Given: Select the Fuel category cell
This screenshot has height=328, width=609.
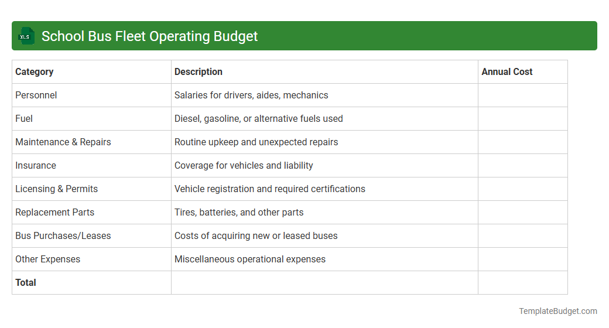Looking at the screenshot, I should tap(92, 118).
